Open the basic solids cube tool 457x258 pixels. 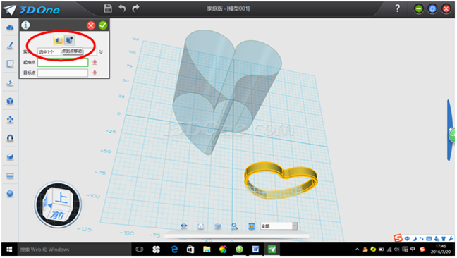[10, 101]
